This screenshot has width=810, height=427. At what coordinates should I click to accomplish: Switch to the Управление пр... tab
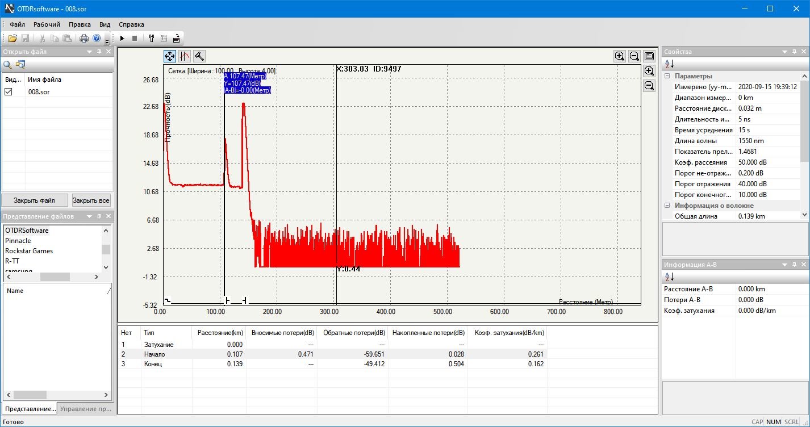click(x=86, y=409)
